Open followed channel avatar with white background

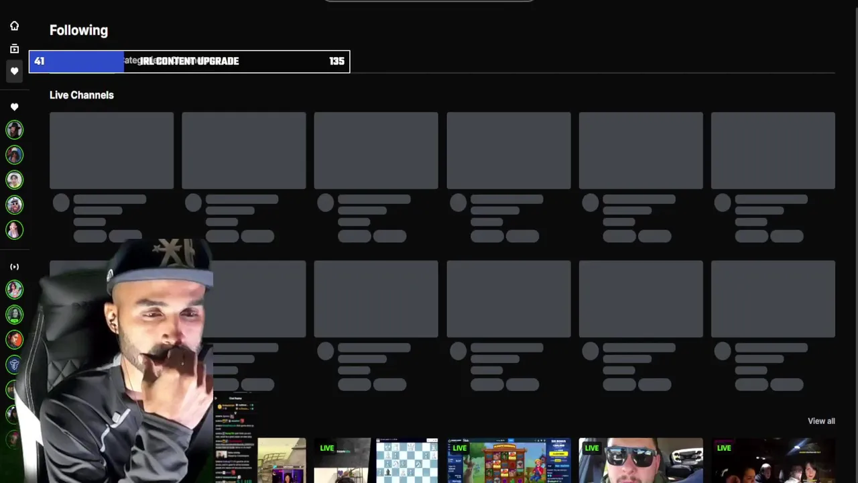(14, 180)
